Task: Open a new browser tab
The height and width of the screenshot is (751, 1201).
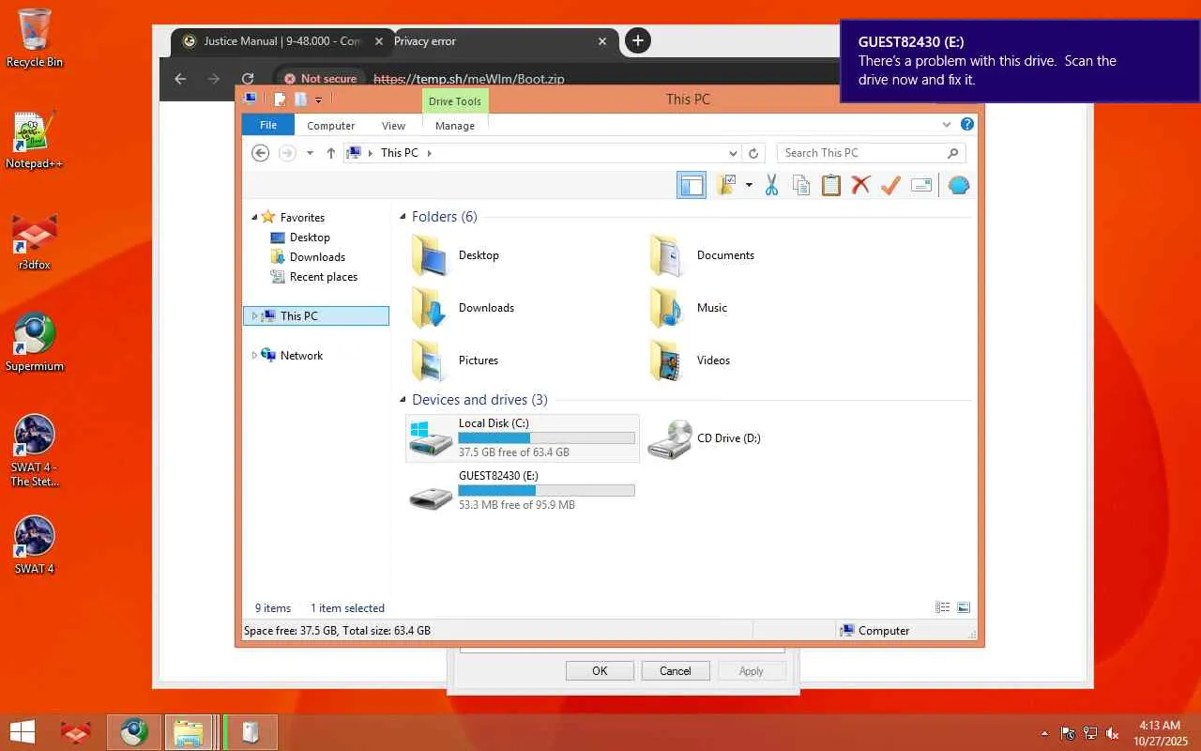Action: 638,40
